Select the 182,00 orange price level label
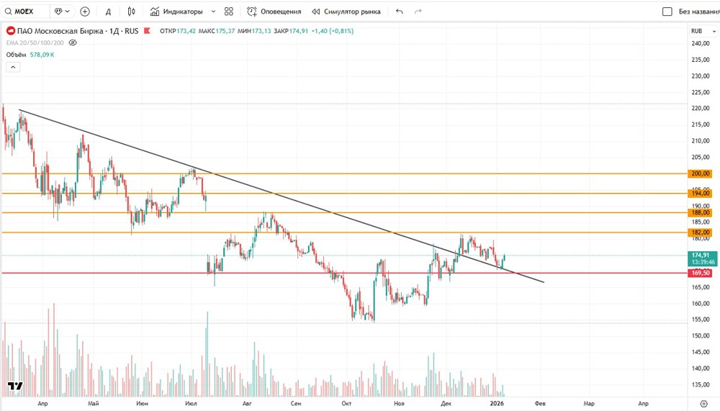The height and width of the screenshot is (411, 720). click(x=701, y=232)
